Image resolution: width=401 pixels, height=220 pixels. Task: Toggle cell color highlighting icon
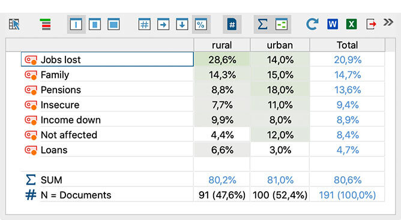(x=282, y=25)
